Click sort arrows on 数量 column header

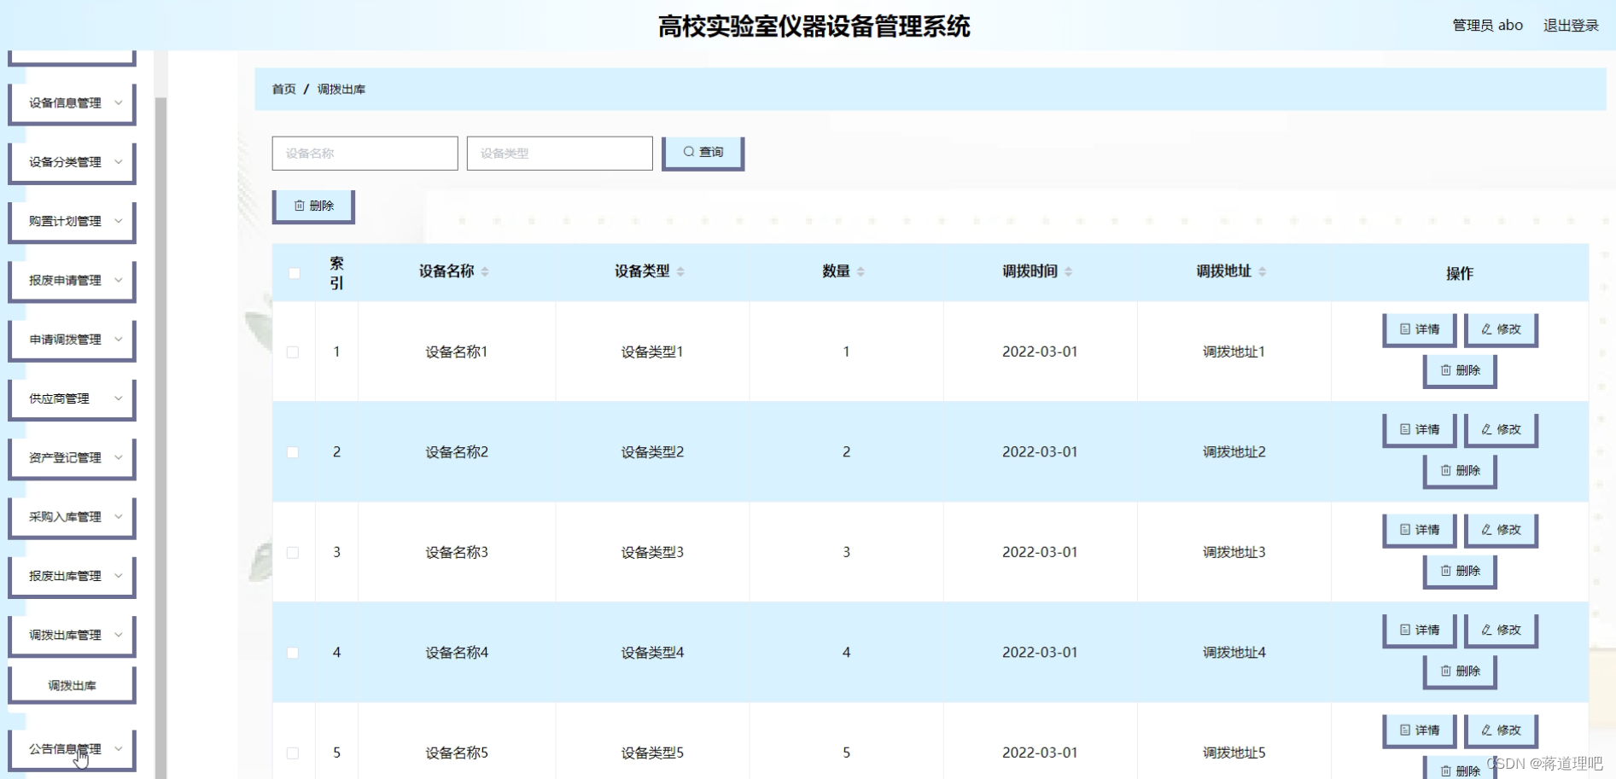861,271
